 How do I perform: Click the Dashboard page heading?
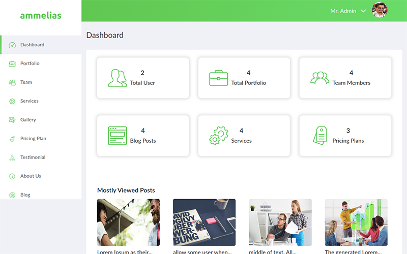click(105, 35)
